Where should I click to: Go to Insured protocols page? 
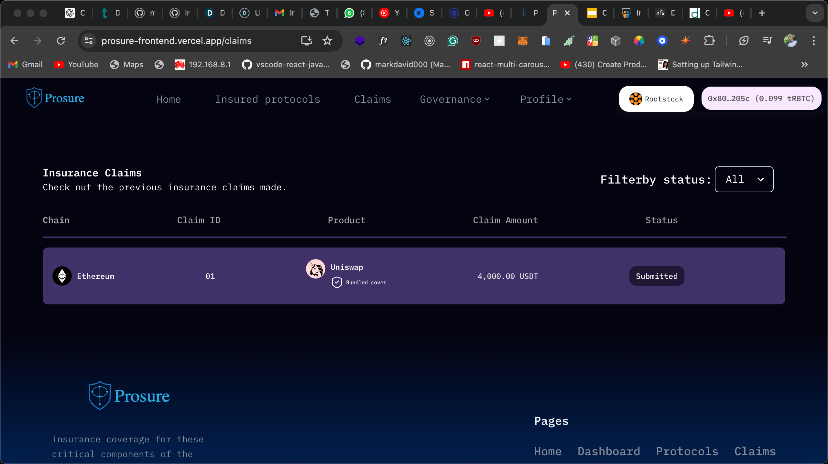[267, 99]
